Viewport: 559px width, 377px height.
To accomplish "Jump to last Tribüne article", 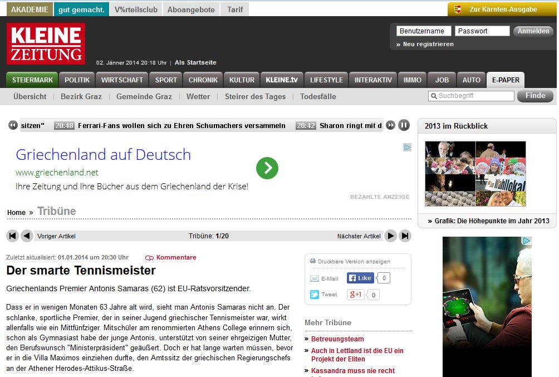I will (405, 236).
